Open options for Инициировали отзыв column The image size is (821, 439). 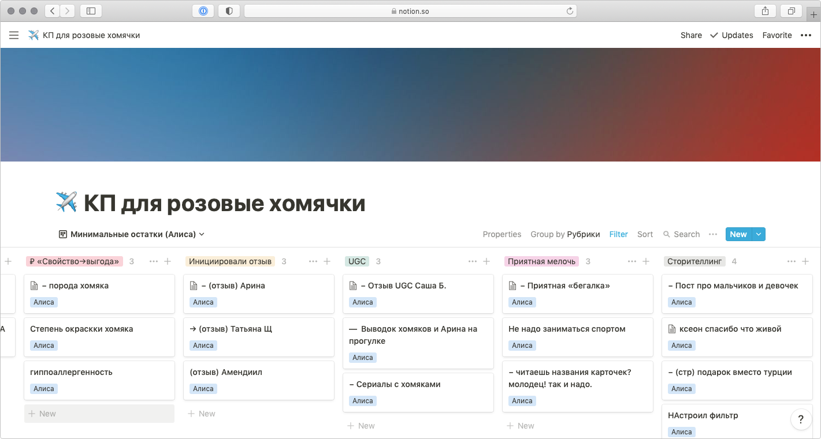[x=313, y=261]
